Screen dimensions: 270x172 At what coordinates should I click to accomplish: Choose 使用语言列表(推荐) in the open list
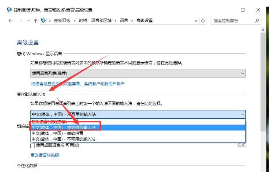(138, 122)
